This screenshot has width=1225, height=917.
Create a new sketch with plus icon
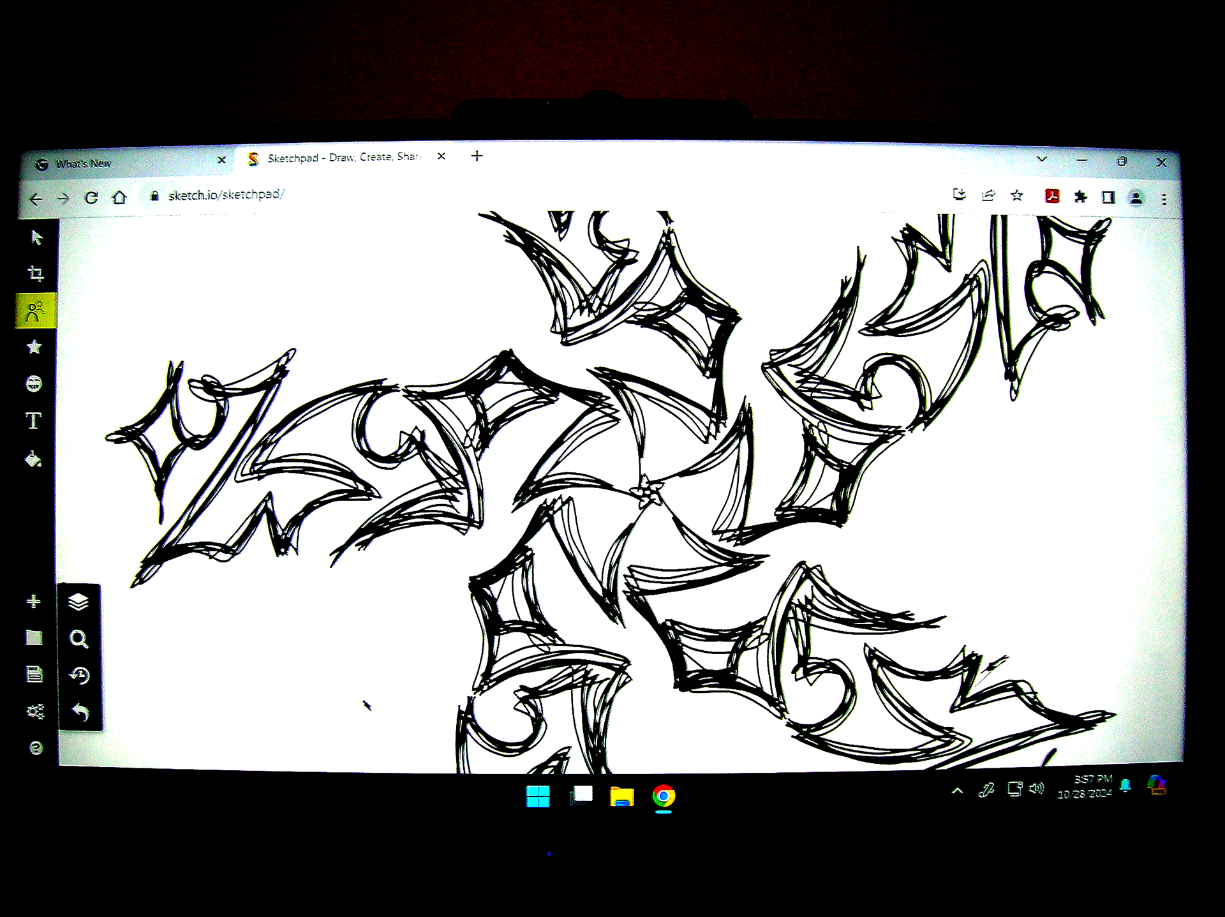[33, 601]
